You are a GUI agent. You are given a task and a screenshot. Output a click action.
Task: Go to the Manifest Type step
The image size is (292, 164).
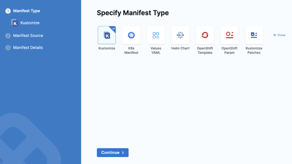(x=26, y=11)
